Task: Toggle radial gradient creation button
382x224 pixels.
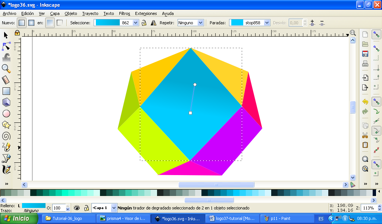Action: pyautogui.click(x=31, y=23)
